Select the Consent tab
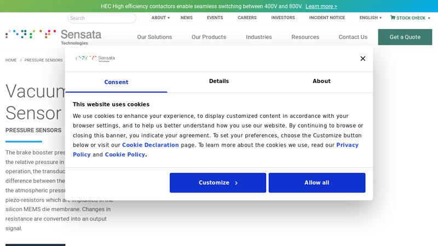 (x=116, y=82)
